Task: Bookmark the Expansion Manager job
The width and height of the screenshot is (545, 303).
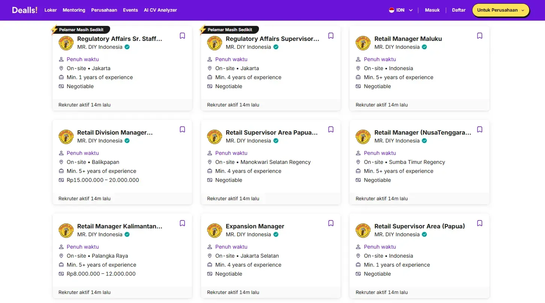Action: tap(331, 223)
